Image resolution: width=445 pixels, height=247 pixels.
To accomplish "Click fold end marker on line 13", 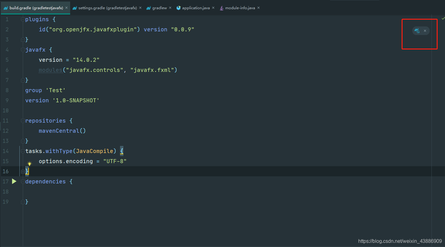I will click(x=22, y=141).
